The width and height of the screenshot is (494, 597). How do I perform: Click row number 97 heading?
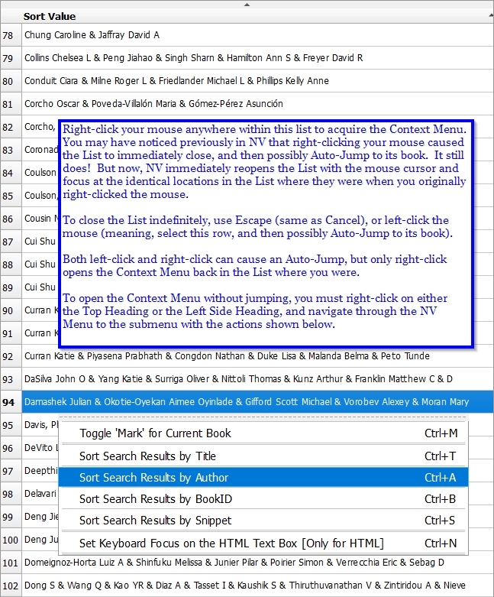(x=11, y=471)
